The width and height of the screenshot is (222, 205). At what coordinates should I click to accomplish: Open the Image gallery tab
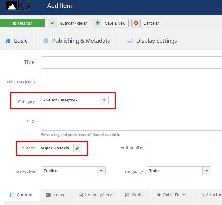[x=95, y=195]
